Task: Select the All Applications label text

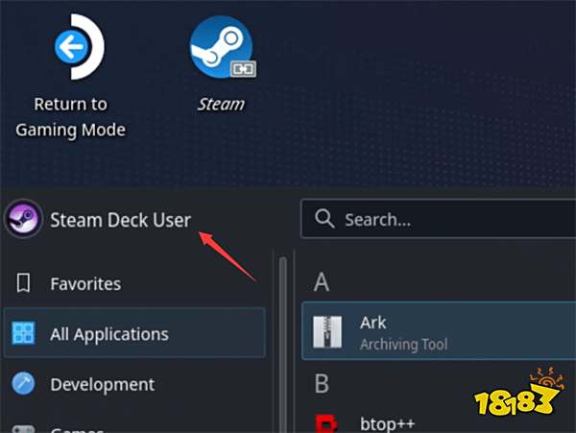Action: 108,334
